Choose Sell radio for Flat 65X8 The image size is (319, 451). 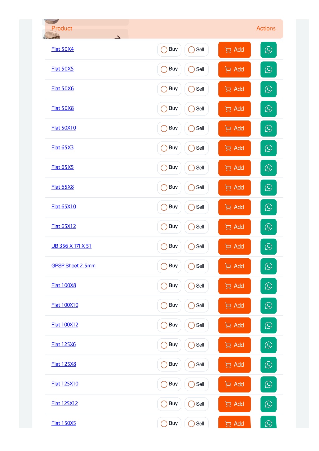pyautogui.click(x=196, y=187)
